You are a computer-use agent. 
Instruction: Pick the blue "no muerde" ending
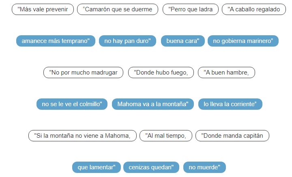[x=204, y=167]
